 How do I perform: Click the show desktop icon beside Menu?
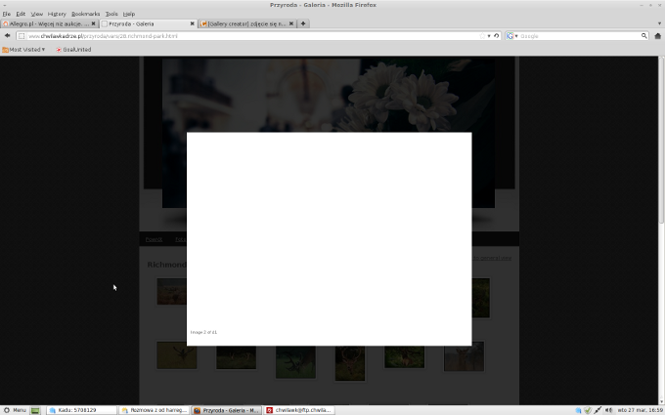coord(35,410)
